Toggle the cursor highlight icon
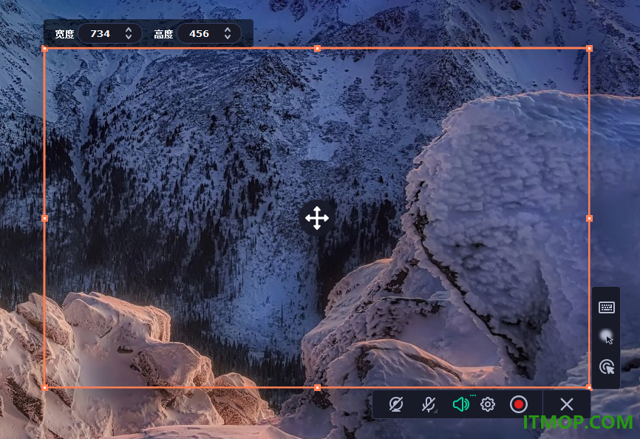 tap(607, 337)
